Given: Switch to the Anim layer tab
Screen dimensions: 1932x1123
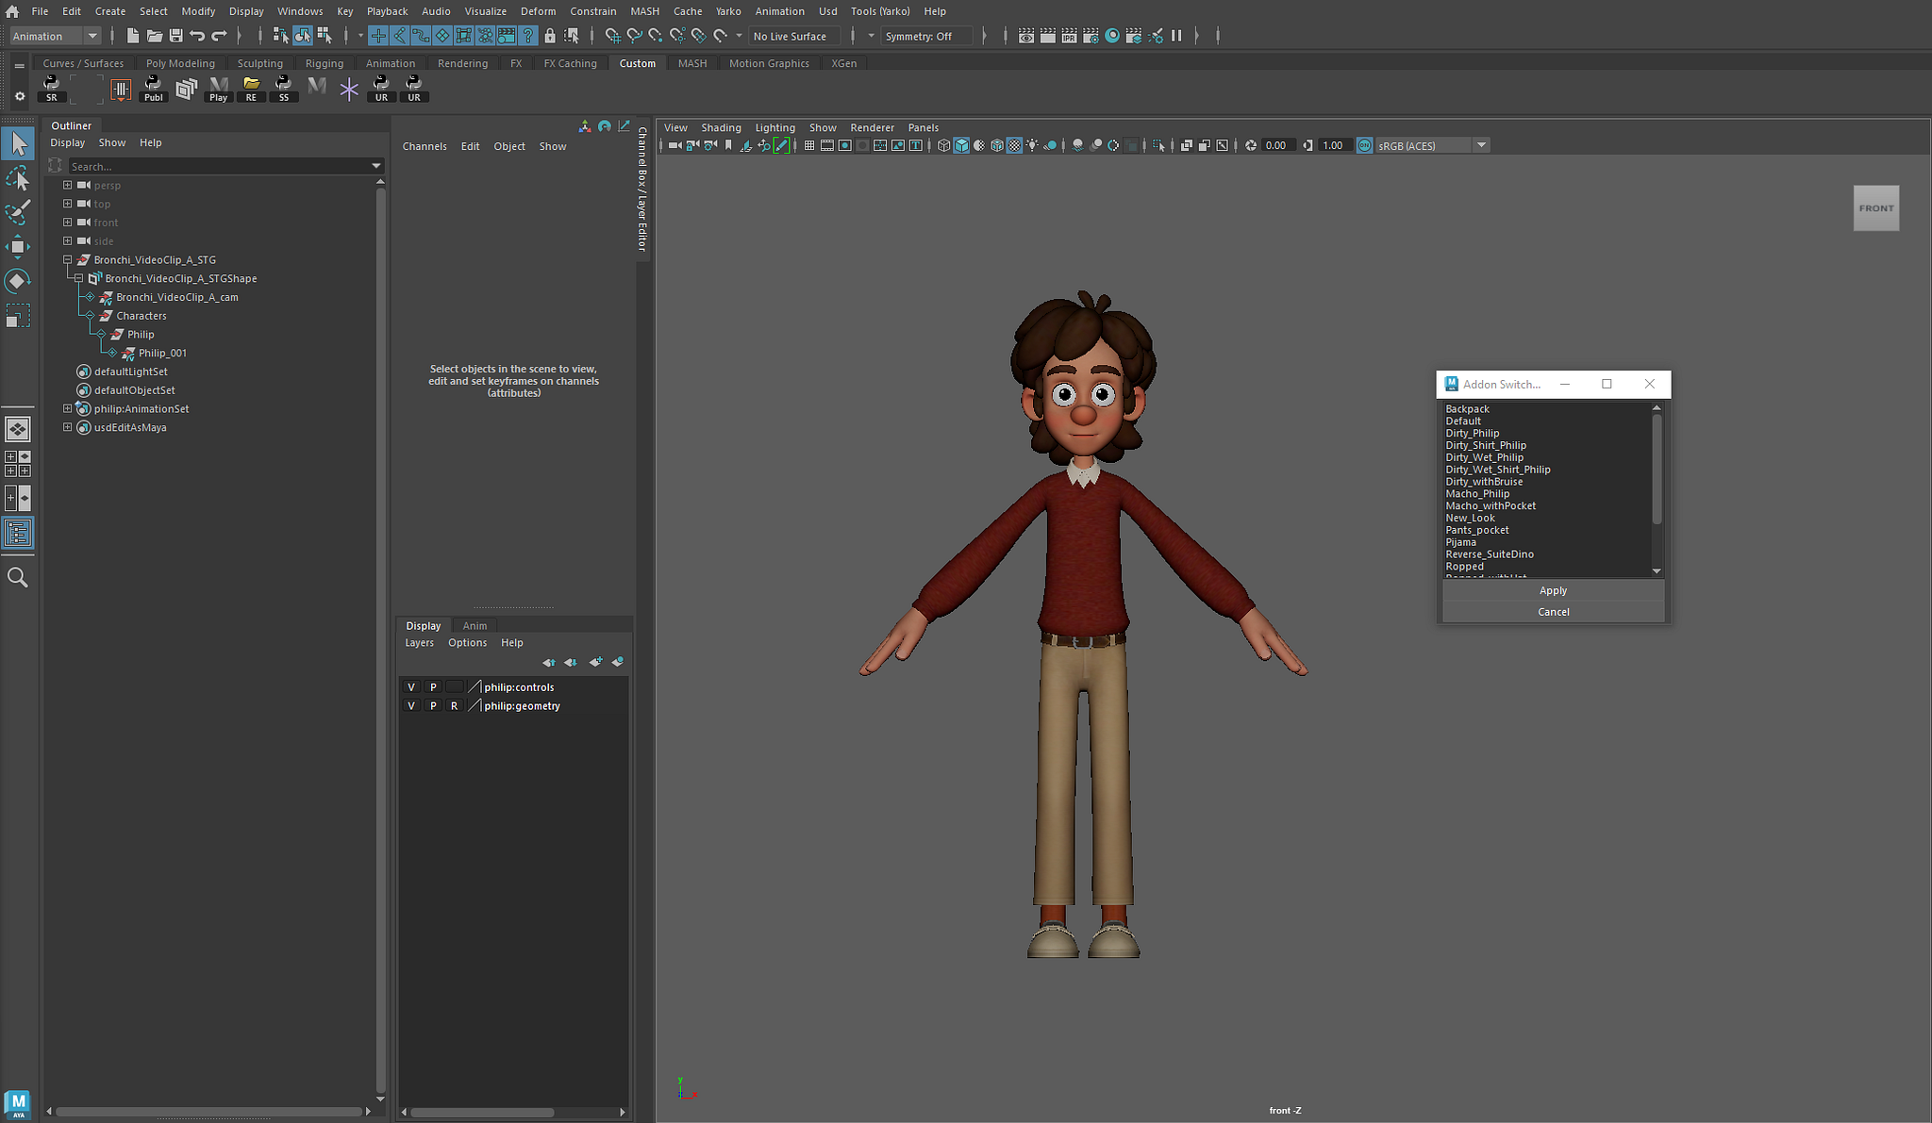Looking at the screenshot, I should [475, 626].
